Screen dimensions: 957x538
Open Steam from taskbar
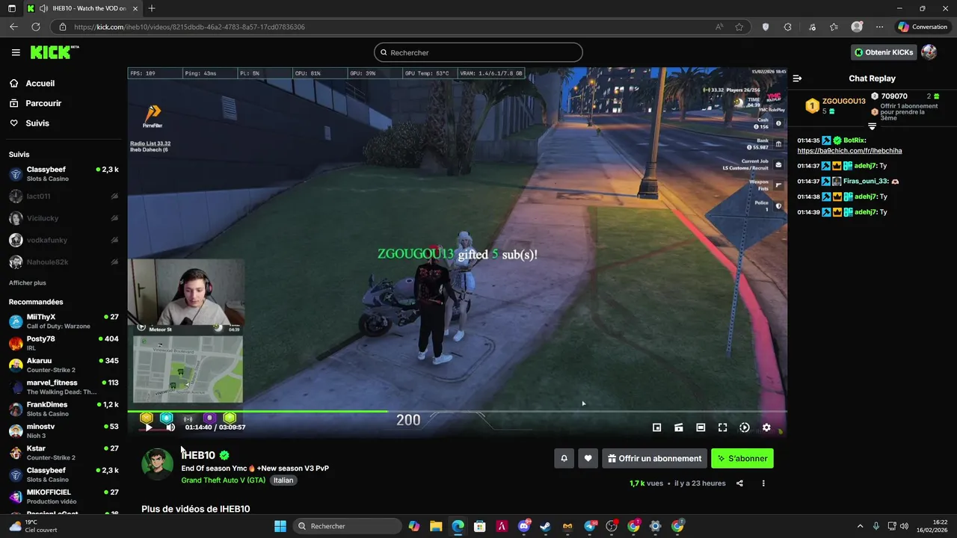(x=546, y=526)
